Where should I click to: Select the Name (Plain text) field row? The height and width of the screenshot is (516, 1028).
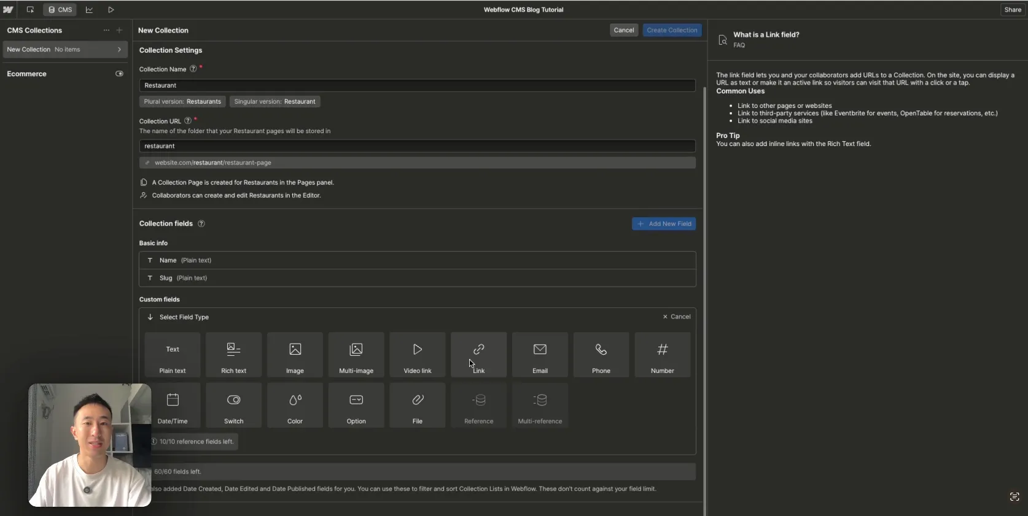(x=418, y=260)
